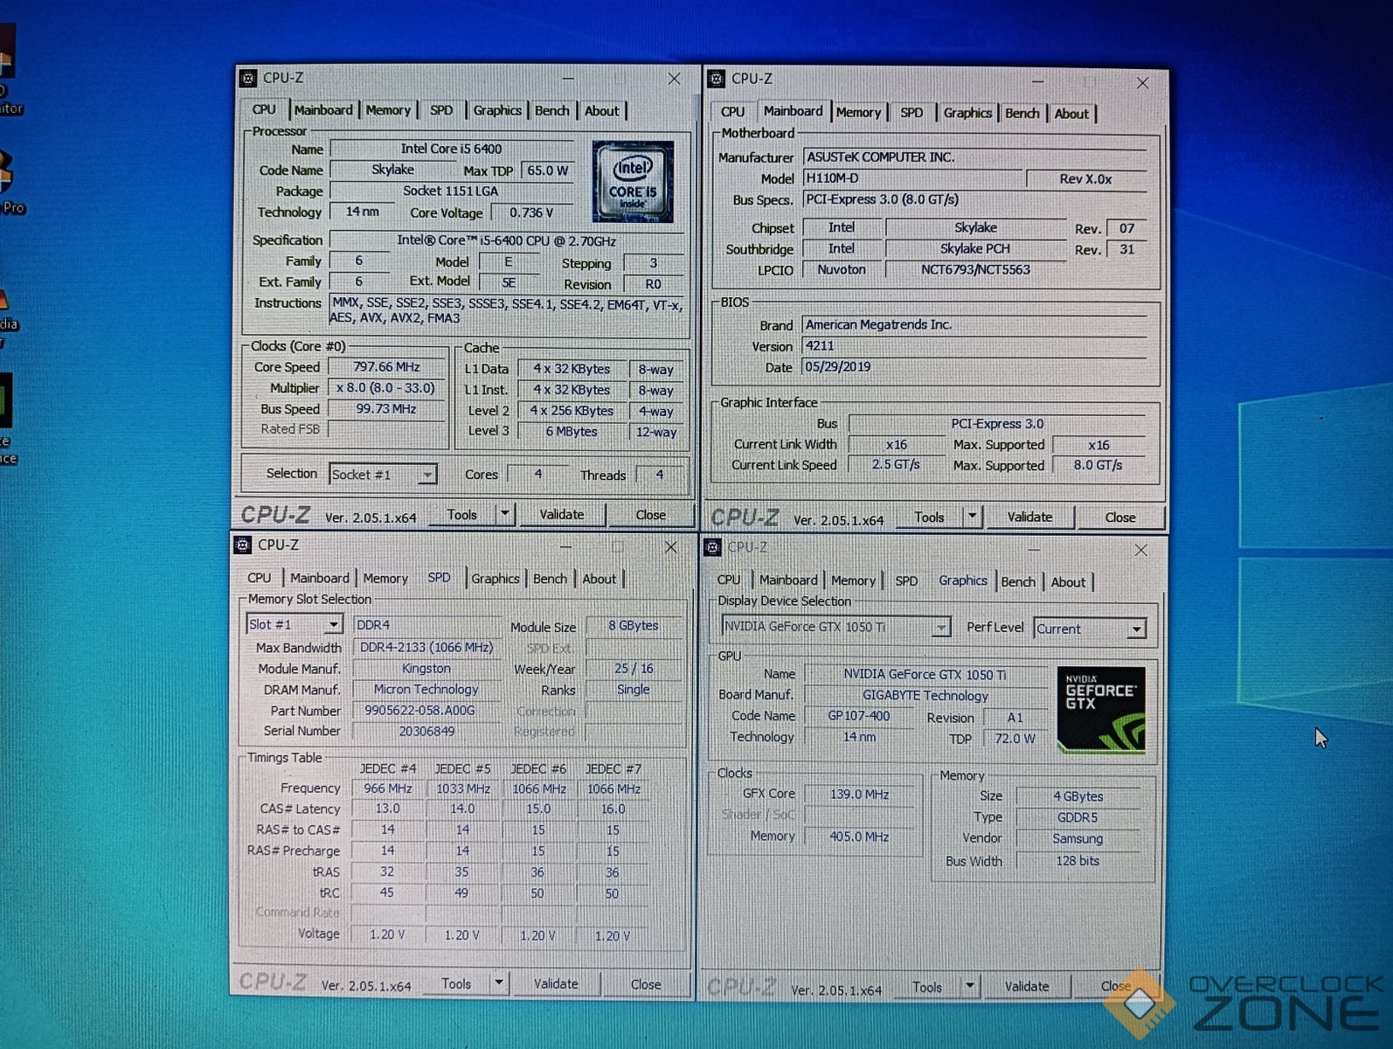Open the Perf Level Current dropdown

pos(1136,629)
